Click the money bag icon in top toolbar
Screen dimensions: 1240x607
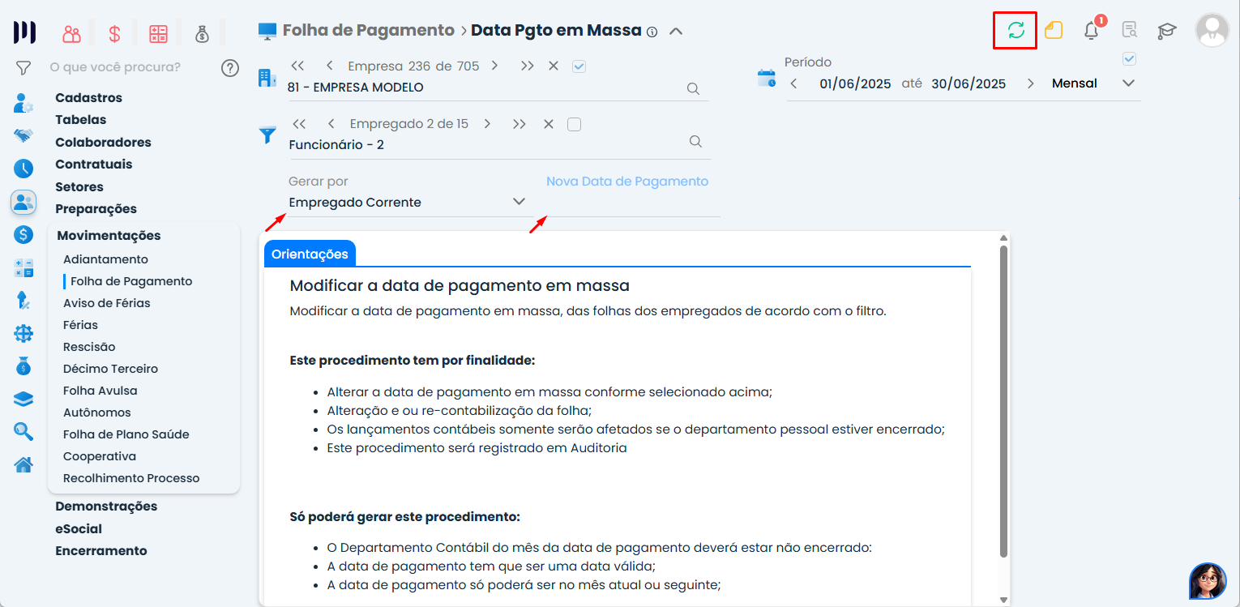pos(202,33)
